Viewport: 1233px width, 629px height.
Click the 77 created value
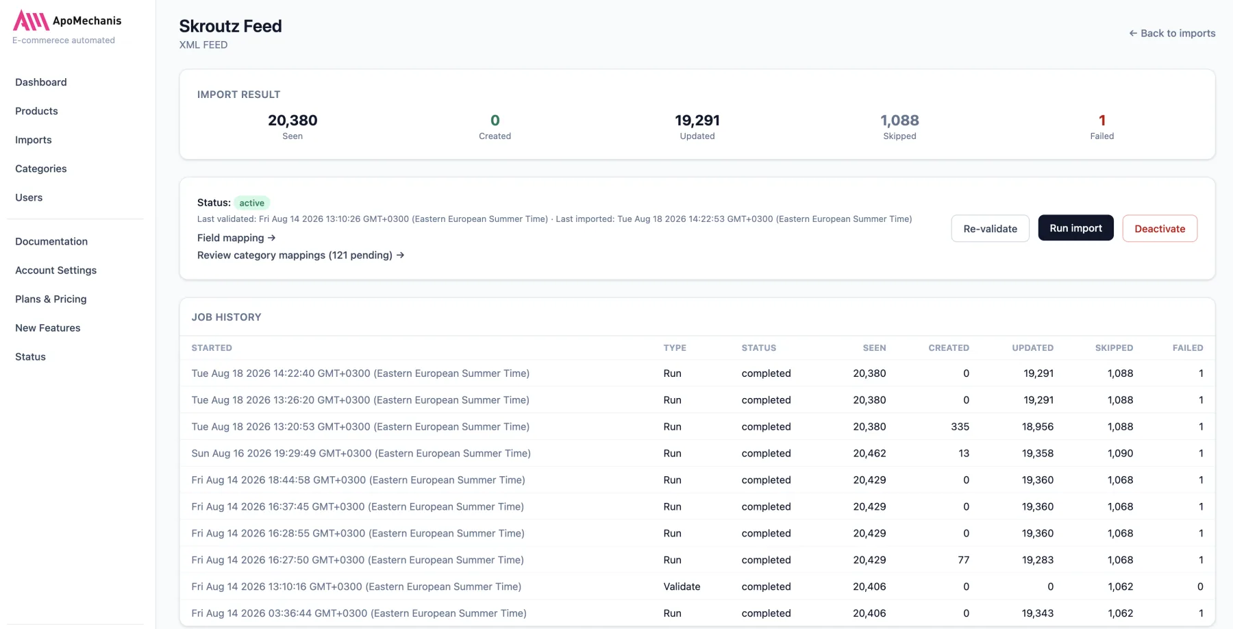pyautogui.click(x=964, y=560)
